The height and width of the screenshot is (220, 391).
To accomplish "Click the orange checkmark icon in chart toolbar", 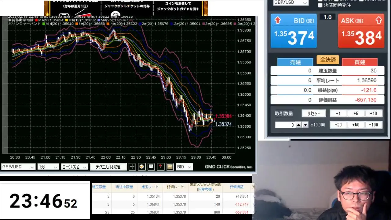I will click(142, 167).
